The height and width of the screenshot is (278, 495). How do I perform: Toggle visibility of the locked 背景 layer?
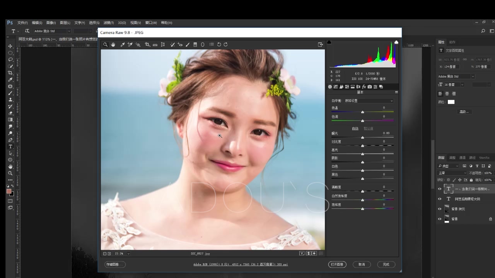click(439, 219)
